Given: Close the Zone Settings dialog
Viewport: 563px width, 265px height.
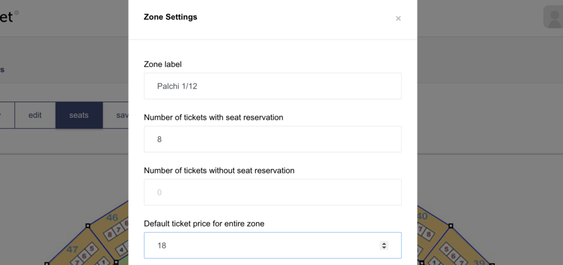Looking at the screenshot, I should click(x=398, y=19).
